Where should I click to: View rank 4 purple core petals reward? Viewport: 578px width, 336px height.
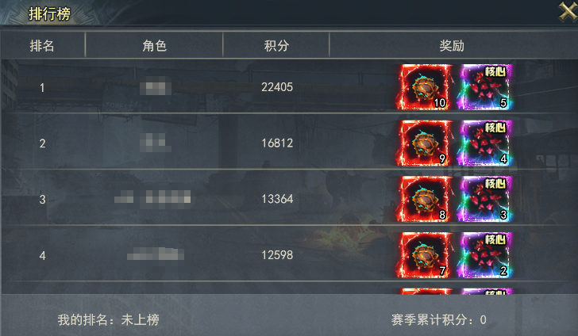pyautogui.click(x=485, y=255)
